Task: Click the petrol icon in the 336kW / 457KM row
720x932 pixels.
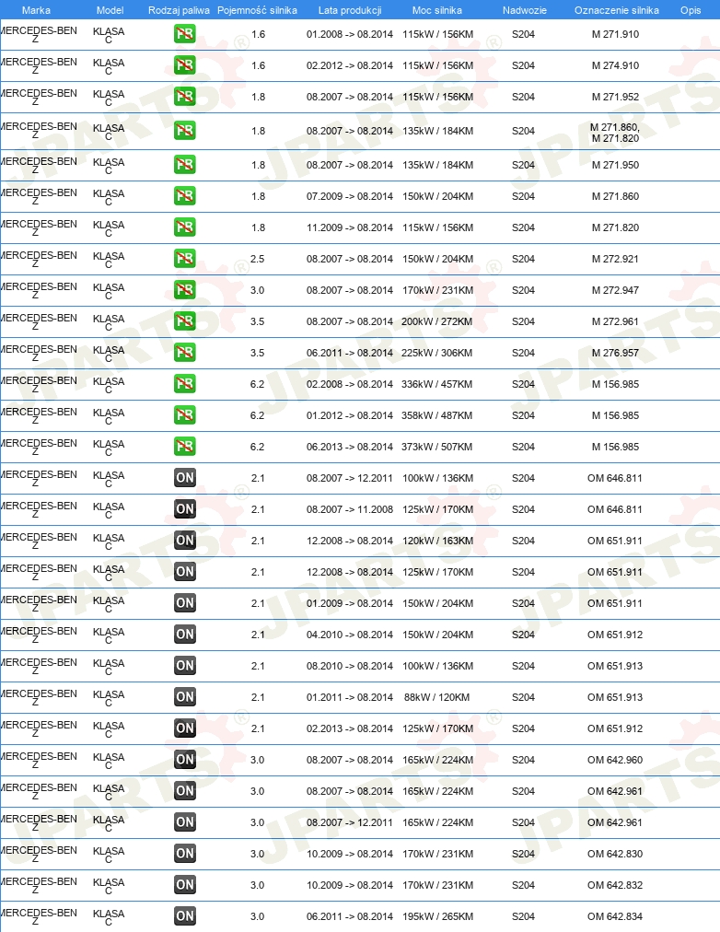Action: pos(185,384)
